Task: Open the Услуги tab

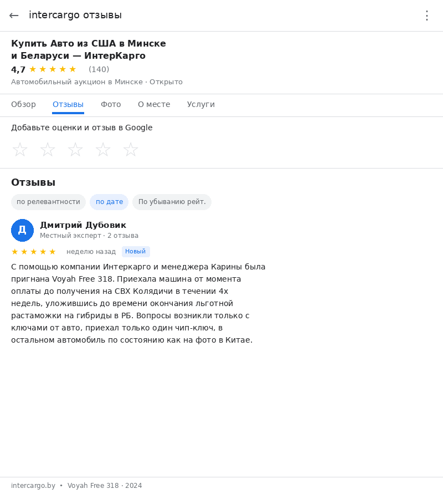Action: pyautogui.click(x=200, y=104)
